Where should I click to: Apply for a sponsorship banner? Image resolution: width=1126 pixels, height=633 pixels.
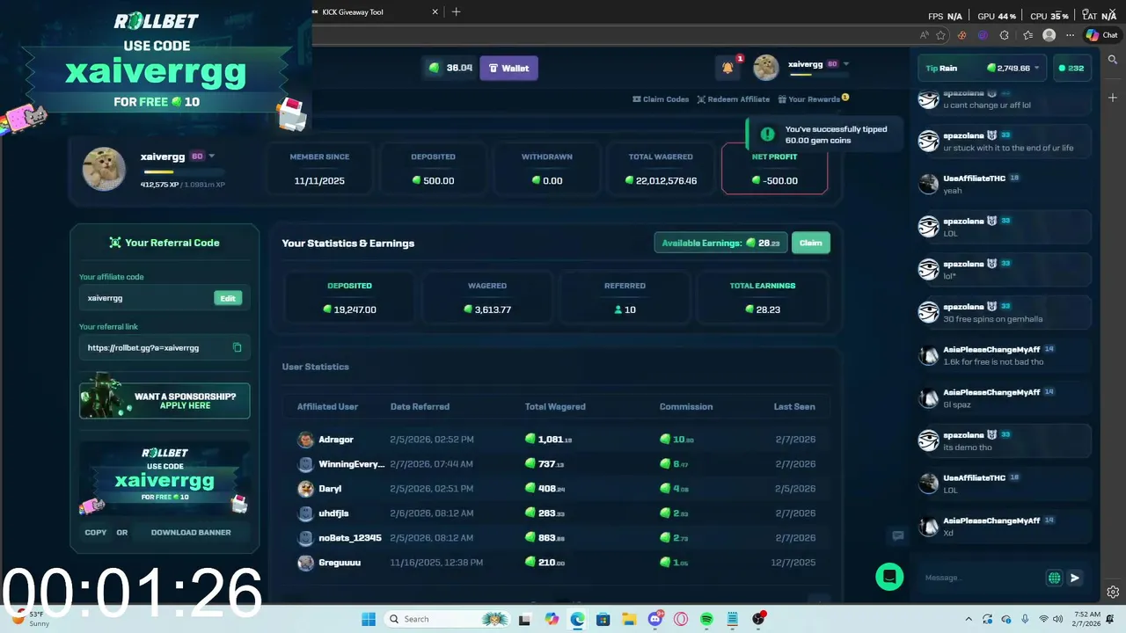165,401
